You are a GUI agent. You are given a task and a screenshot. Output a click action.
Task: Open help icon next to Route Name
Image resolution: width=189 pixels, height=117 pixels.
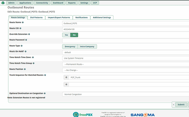coord(23,22)
